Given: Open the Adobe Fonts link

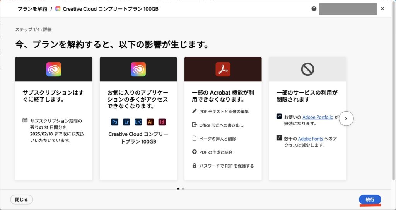Looking at the screenshot, I should click(311, 138).
